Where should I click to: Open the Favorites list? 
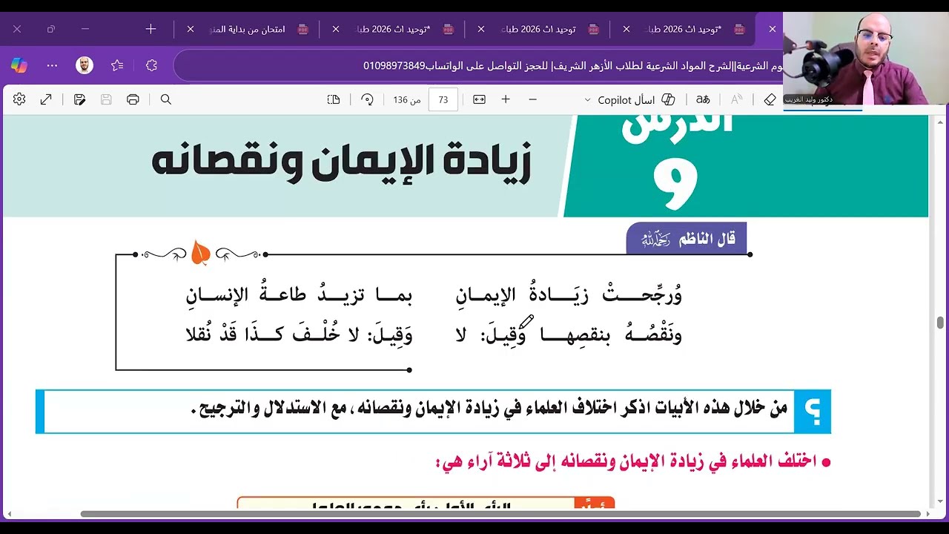pyautogui.click(x=117, y=65)
